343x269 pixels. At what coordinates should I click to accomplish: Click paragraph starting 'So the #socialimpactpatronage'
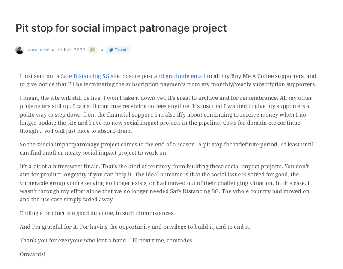[168, 149]
